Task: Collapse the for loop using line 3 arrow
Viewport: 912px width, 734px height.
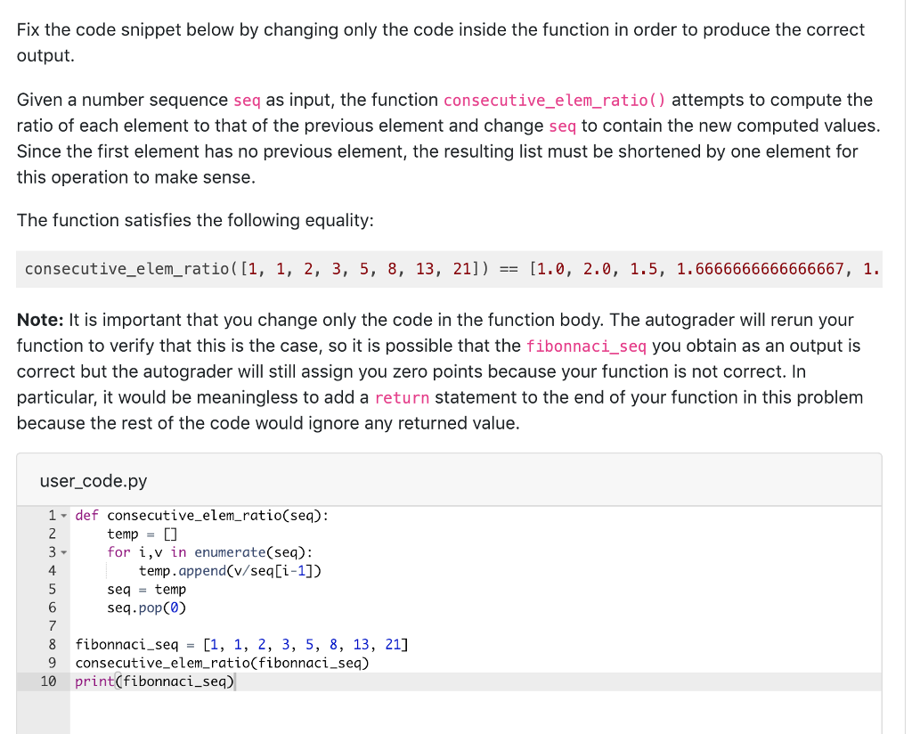Action: point(65,552)
